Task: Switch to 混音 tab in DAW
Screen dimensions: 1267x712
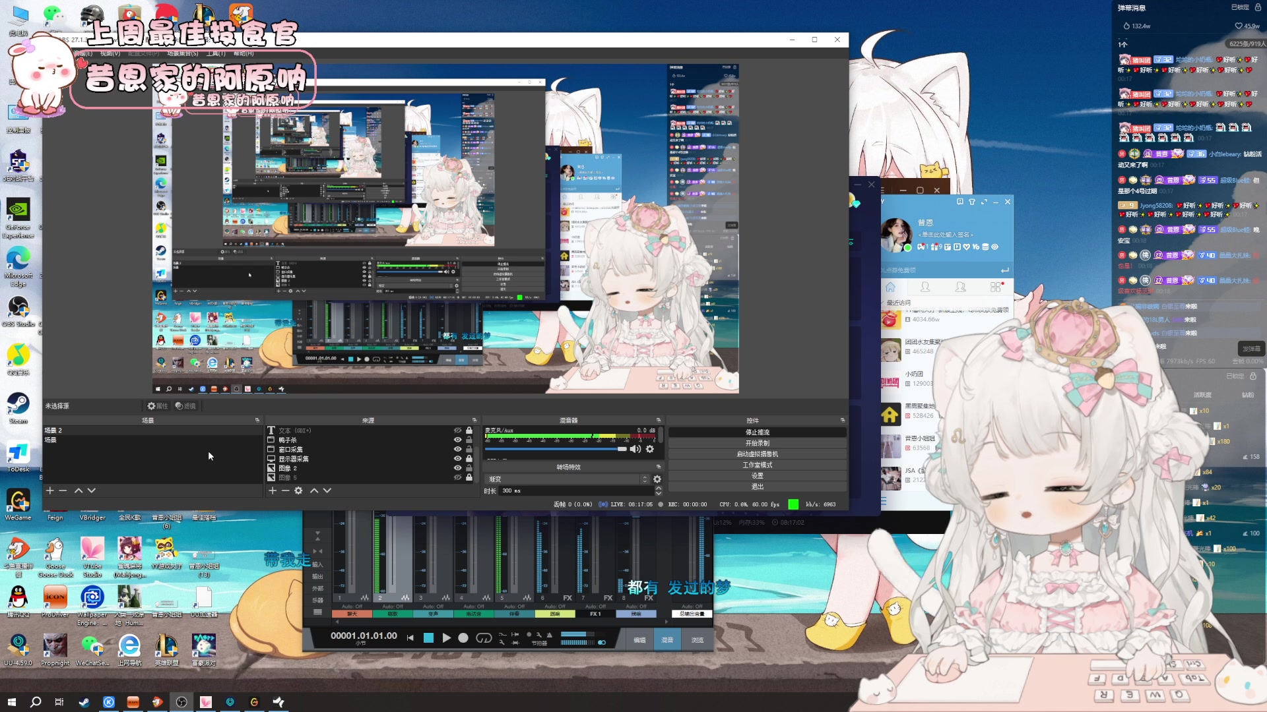Action: 667,640
